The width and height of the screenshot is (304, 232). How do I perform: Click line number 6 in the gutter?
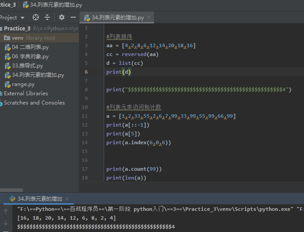(86, 72)
